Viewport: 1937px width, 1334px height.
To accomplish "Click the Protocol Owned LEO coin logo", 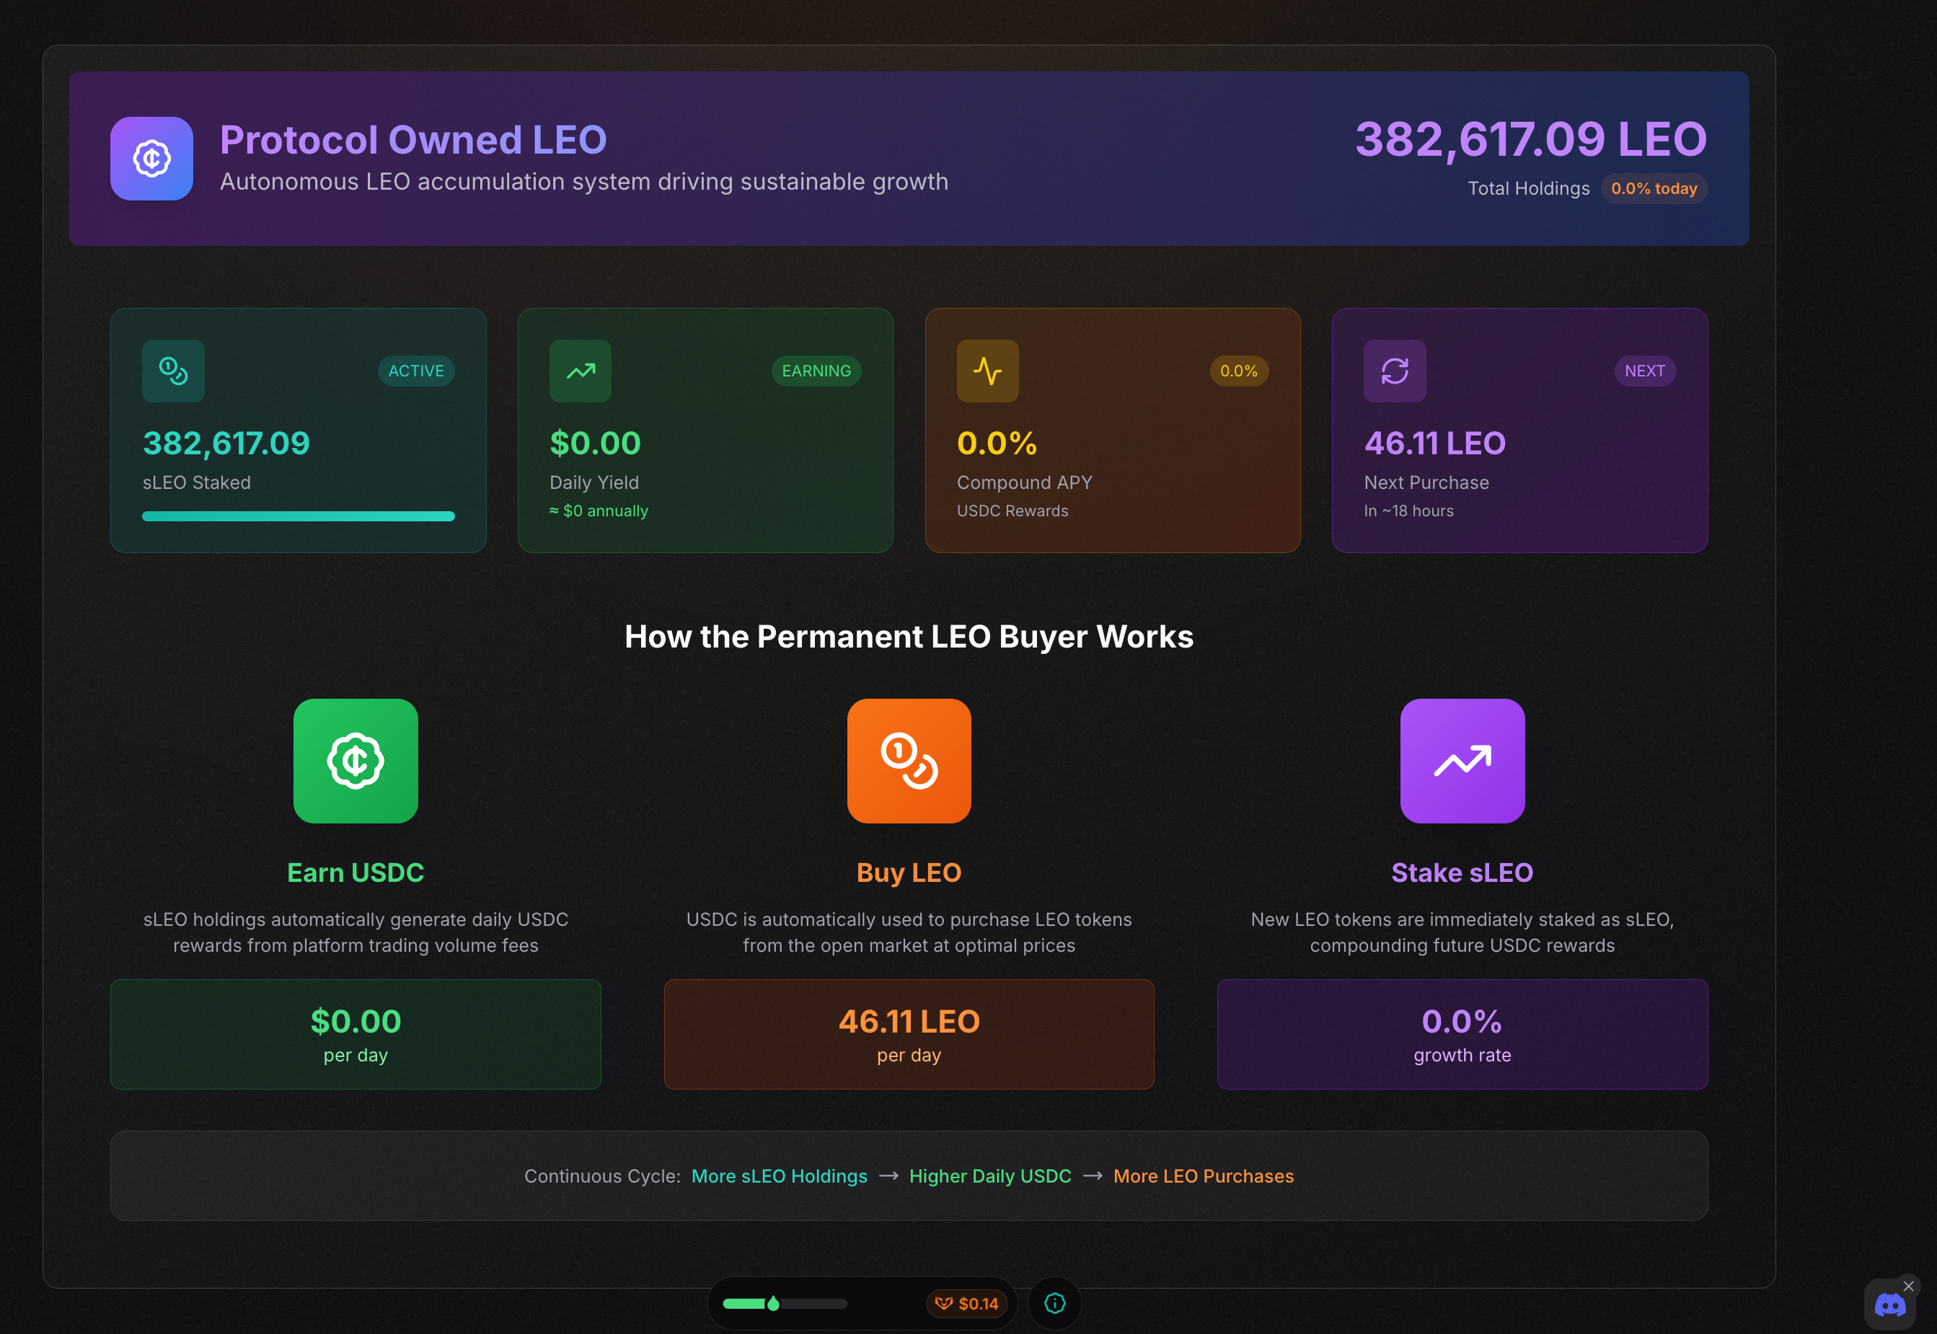I will point(151,158).
